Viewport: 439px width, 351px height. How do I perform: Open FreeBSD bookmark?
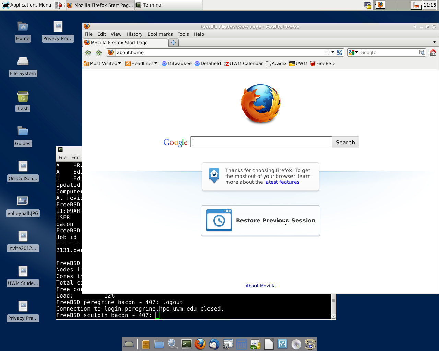(322, 63)
